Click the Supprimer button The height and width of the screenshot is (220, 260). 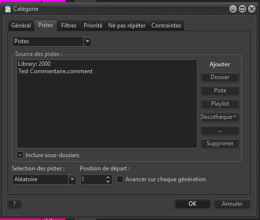(220, 143)
